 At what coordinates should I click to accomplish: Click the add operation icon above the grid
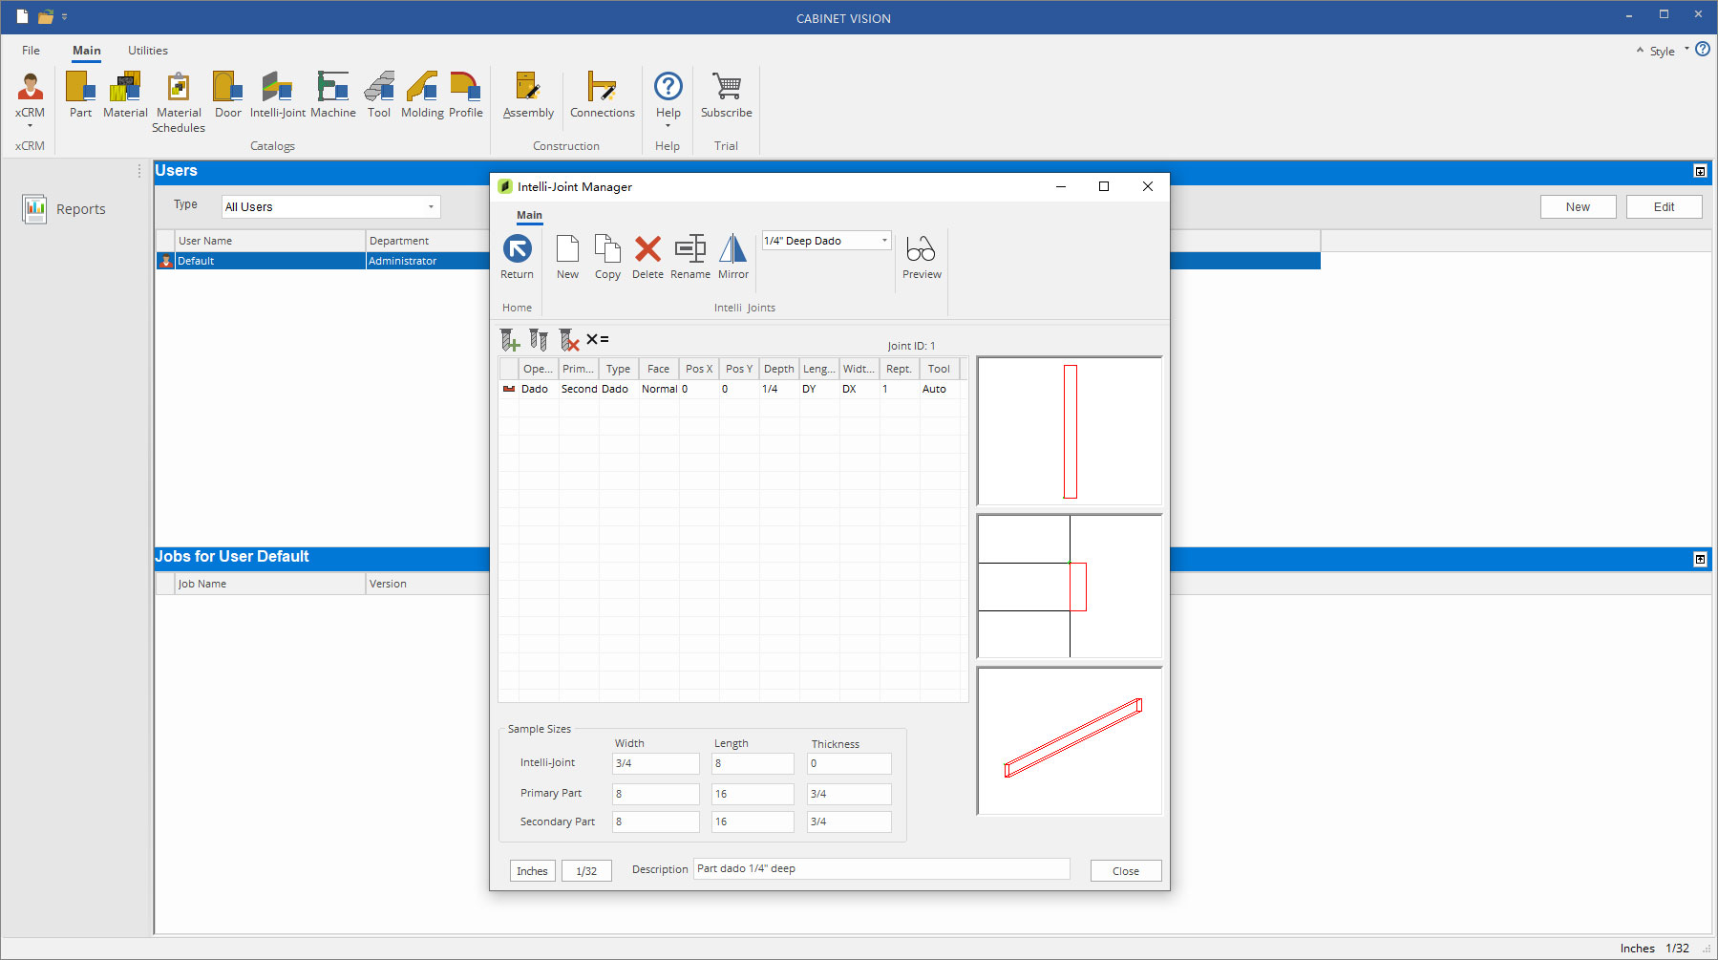510,340
